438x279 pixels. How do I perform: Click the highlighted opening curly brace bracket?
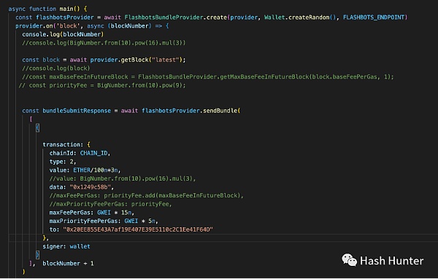(37, 127)
